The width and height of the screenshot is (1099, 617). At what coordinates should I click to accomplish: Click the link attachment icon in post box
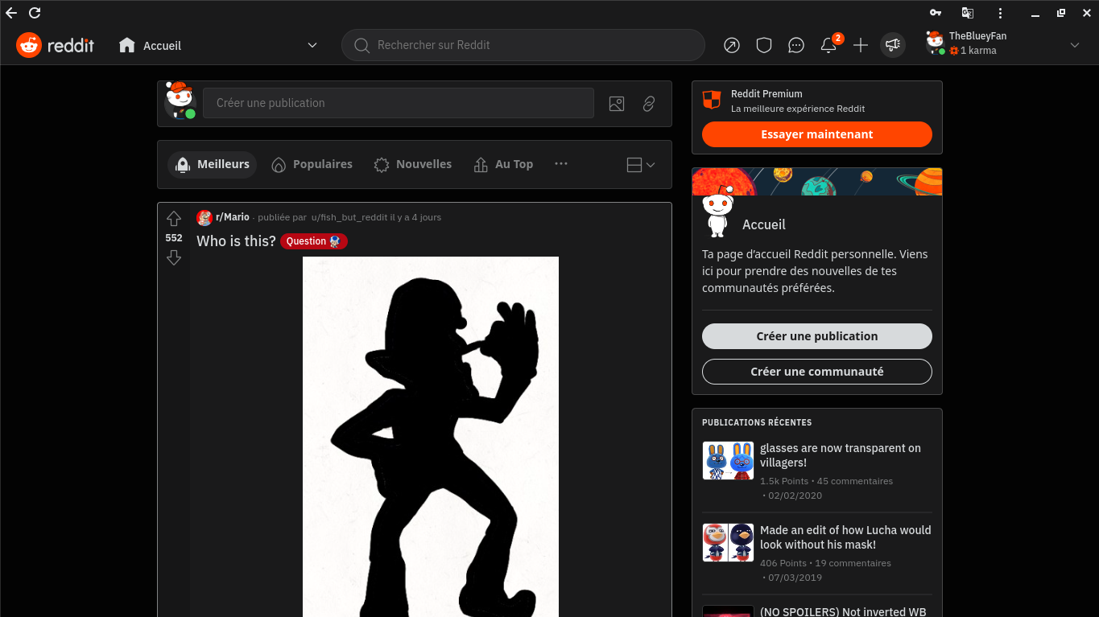(649, 104)
